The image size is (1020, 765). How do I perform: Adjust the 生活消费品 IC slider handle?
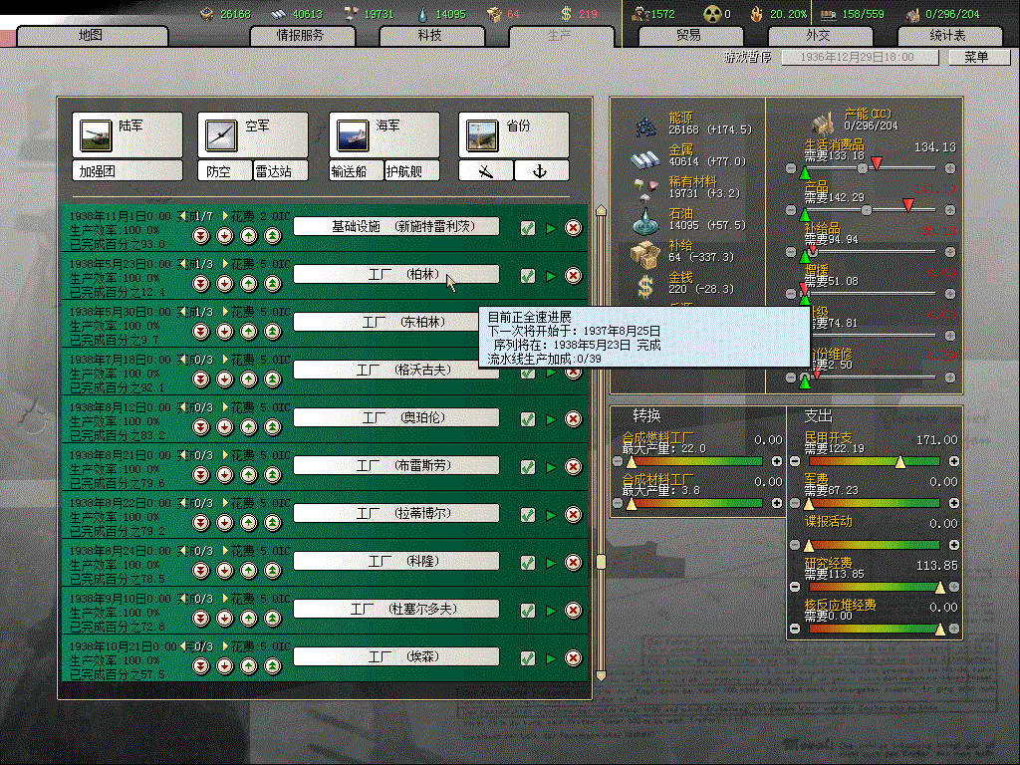[863, 168]
